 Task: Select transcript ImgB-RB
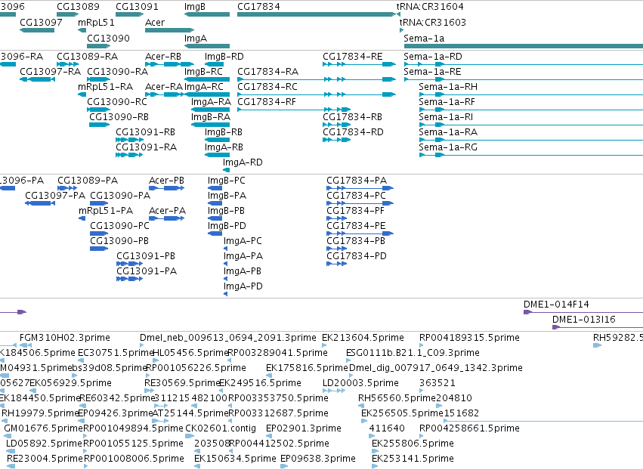(x=224, y=132)
